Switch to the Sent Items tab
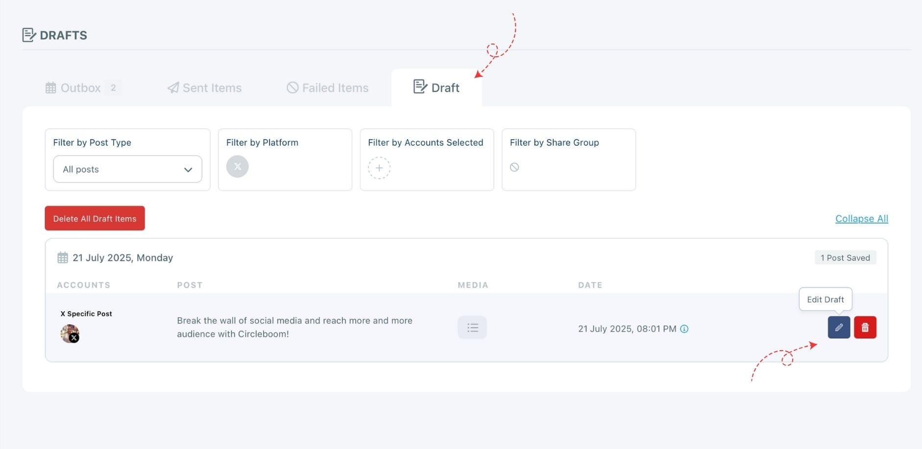The width and height of the screenshot is (922, 449). pyautogui.click(x=204, y=88)
